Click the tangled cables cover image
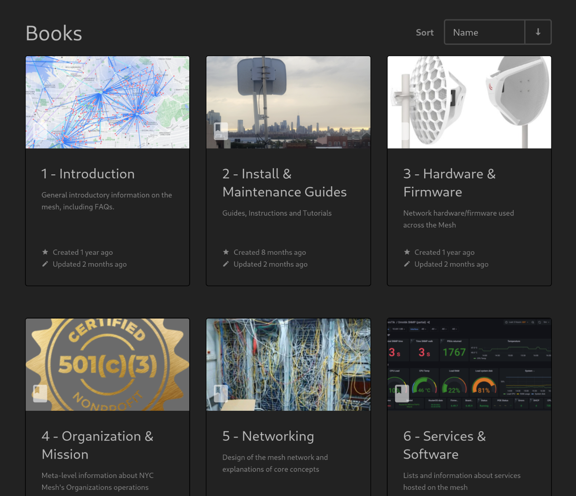The image size is (576, 496). [x=288, y=365]
